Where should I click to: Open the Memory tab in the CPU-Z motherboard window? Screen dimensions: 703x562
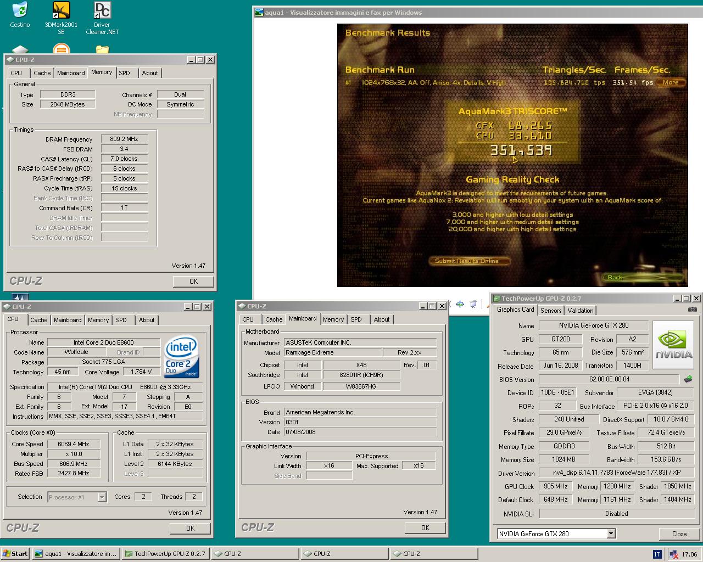[x=333, y=319]
